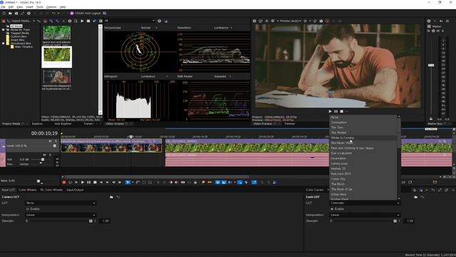Pause playback in timeline transport bar
This screenshot has width=456, height=257.
pos(88,183)
